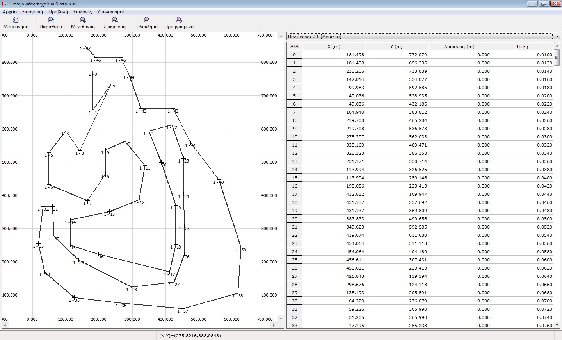Viewport: 562px width, 340px height.
Task: Select table row number 20 header
Action: tap(295, 219)
